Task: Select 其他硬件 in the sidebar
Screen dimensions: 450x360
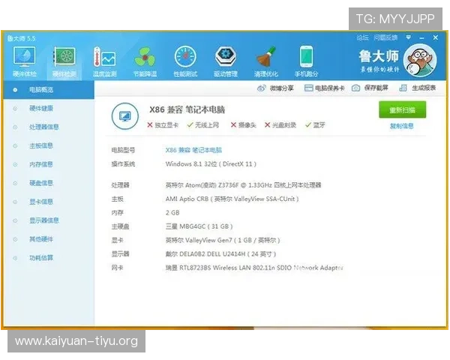Action: (49, 239)
